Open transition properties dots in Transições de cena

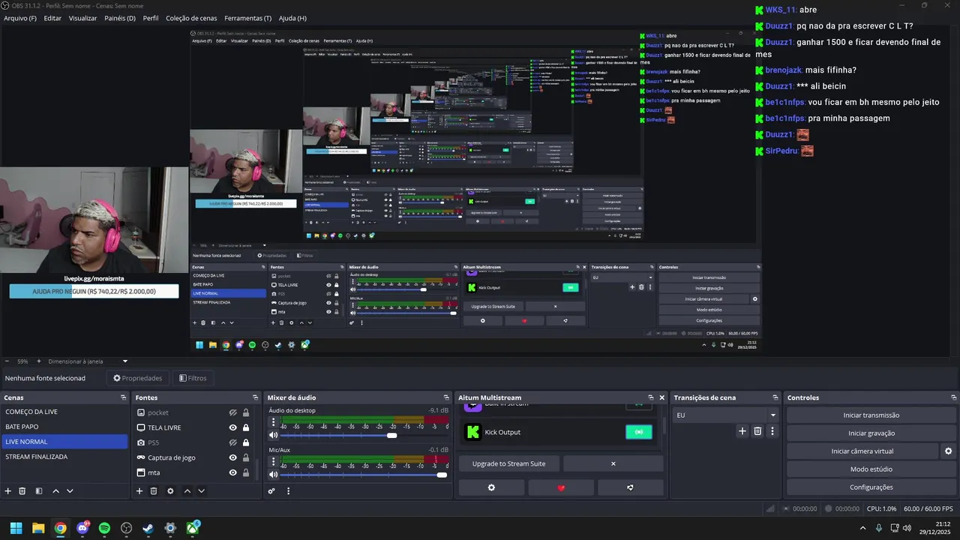point(772,431)
